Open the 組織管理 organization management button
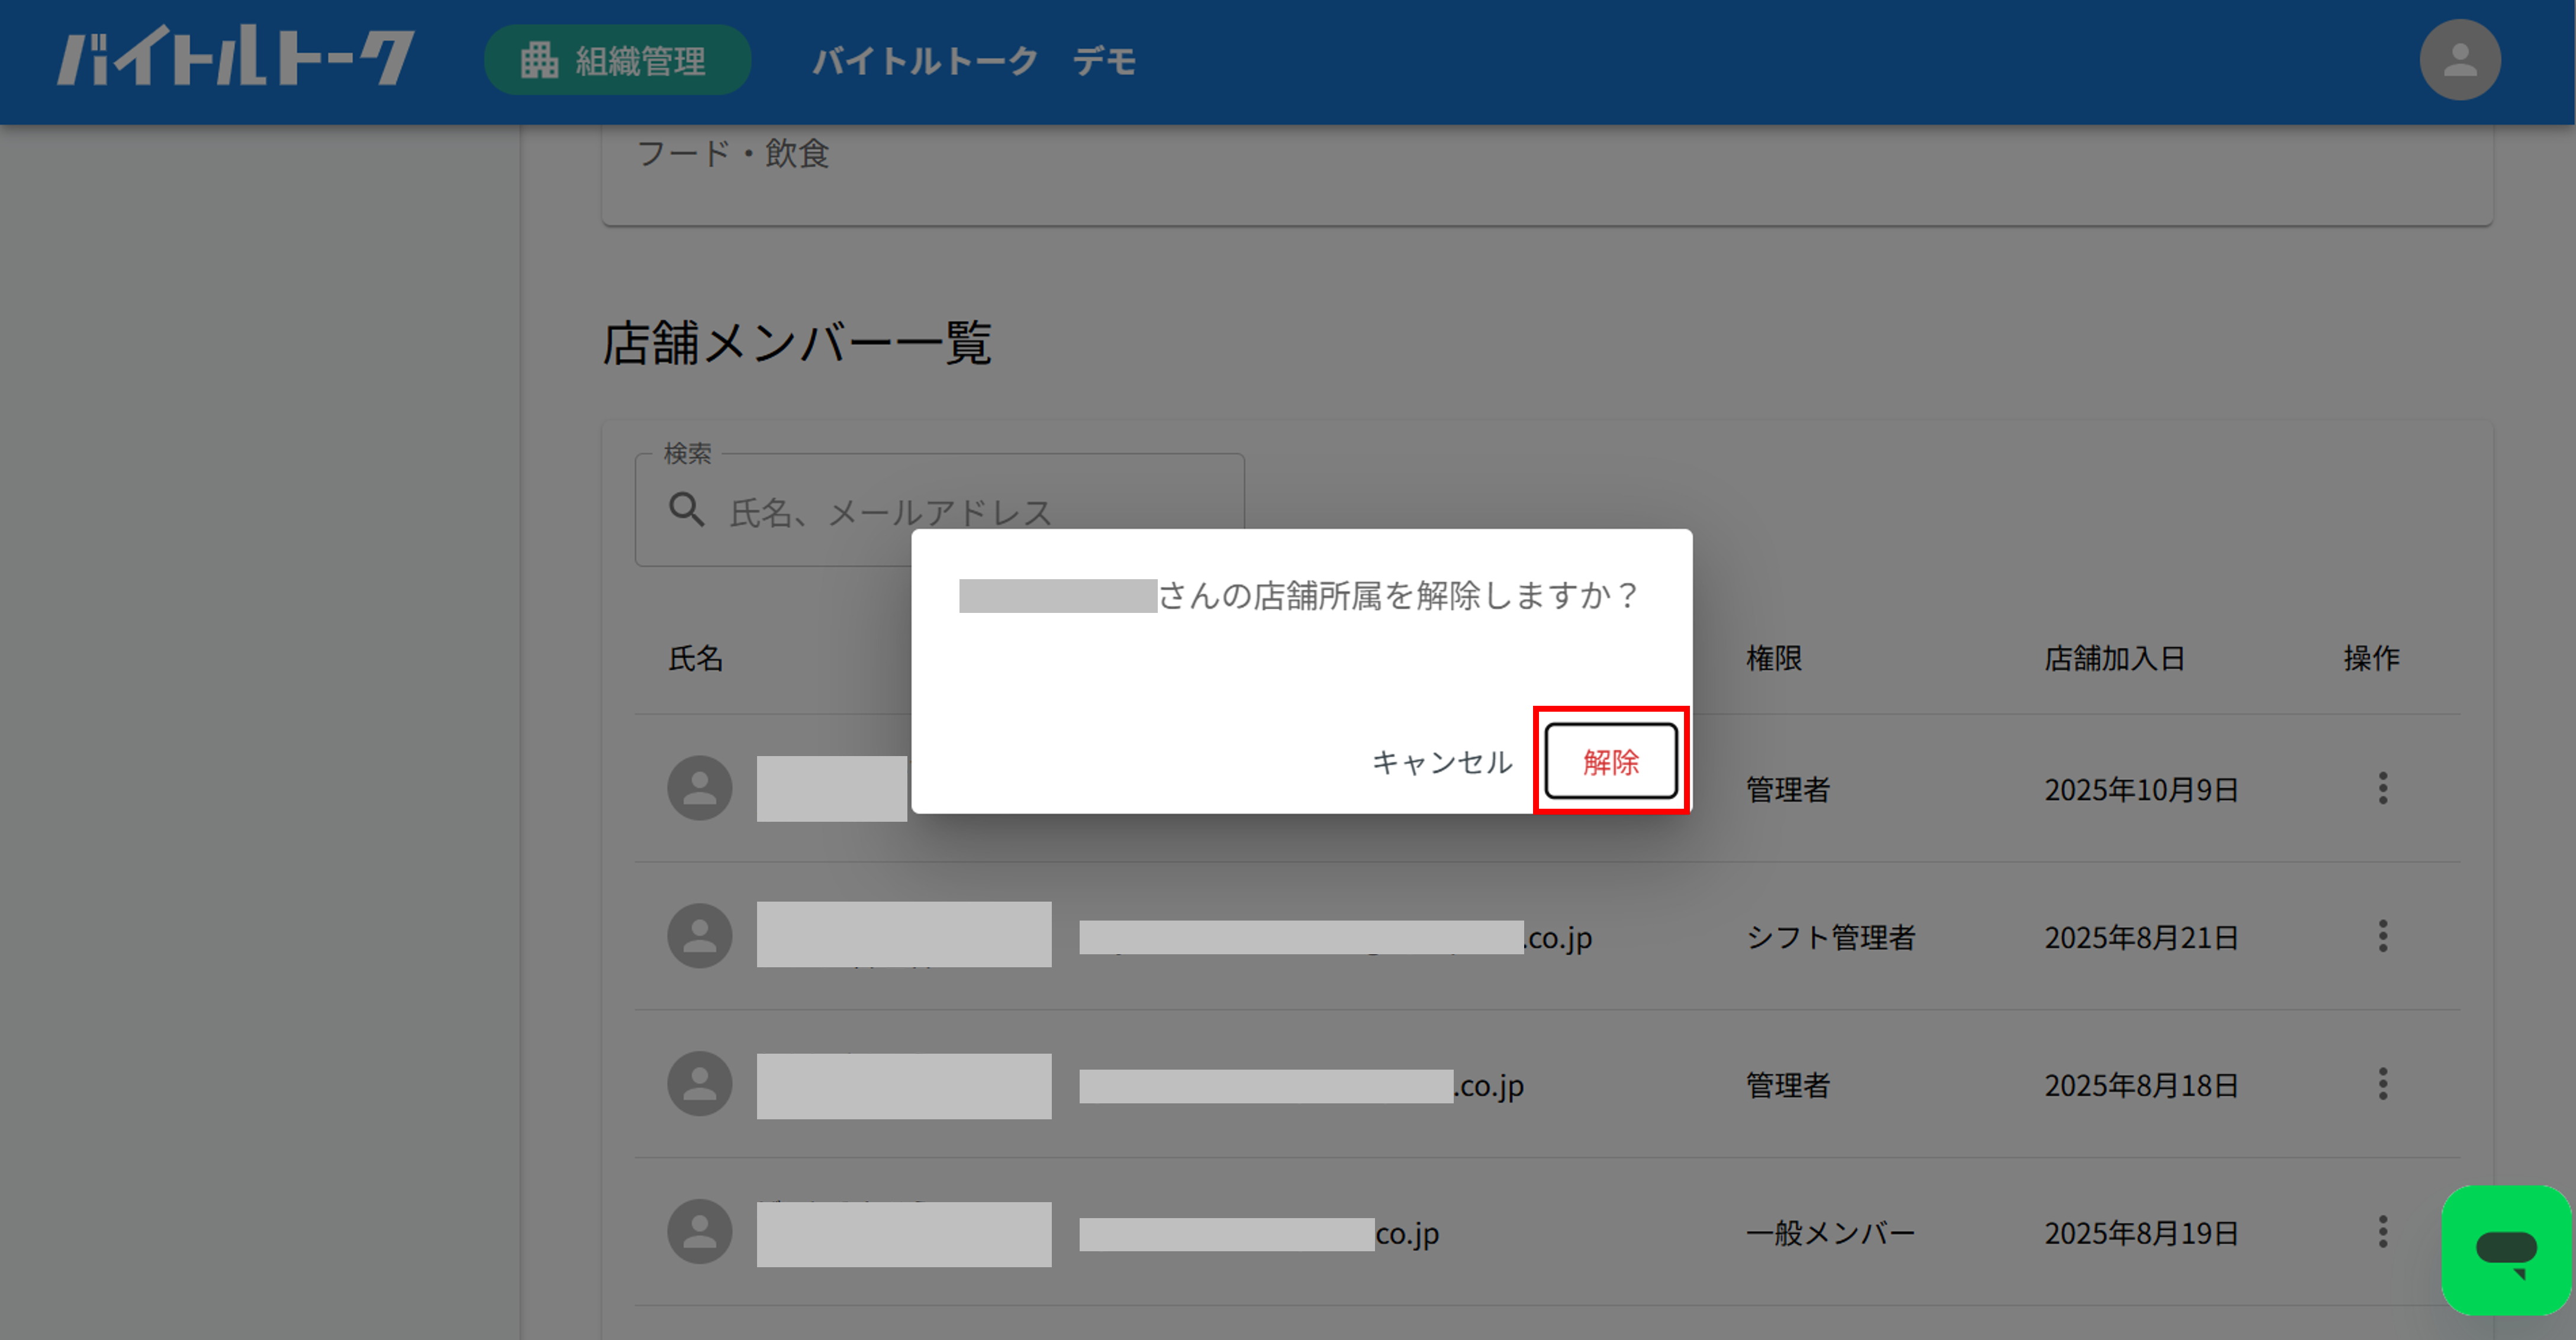The image size is (2576, 1340). 617,60
